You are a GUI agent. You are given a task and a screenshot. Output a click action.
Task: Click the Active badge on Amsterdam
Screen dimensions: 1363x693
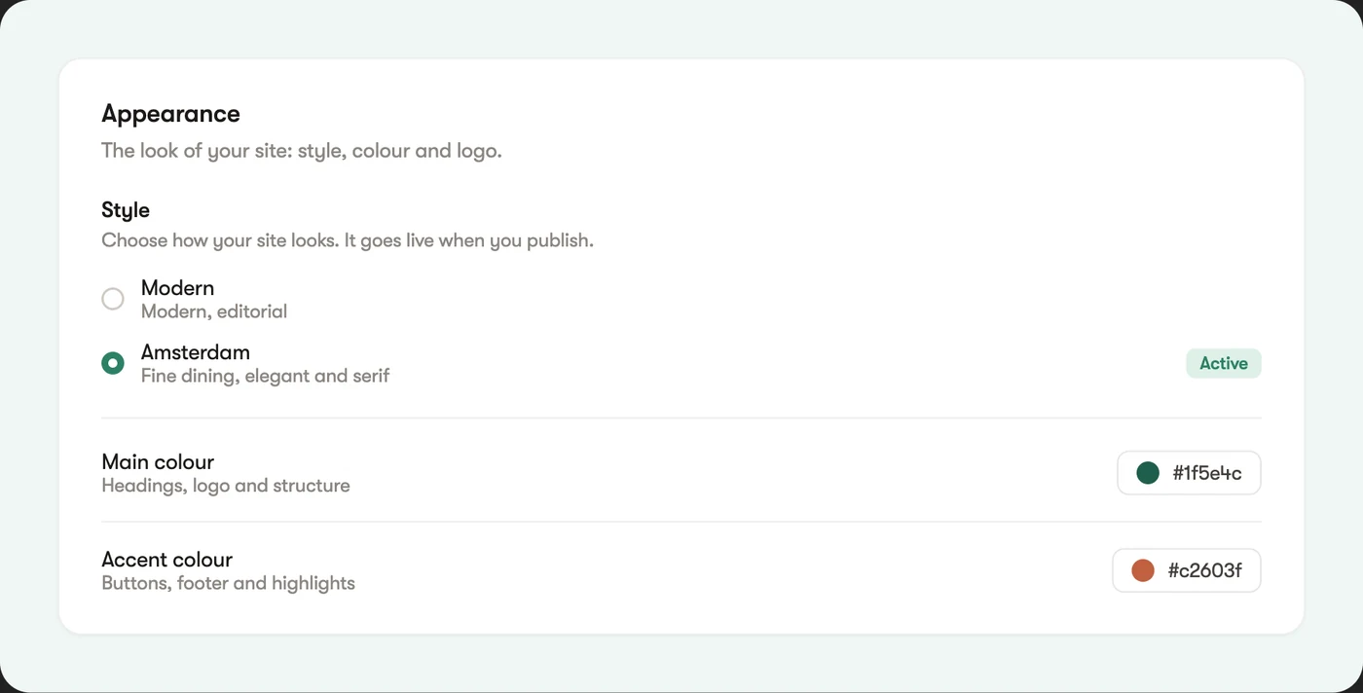click(1224, 363)
